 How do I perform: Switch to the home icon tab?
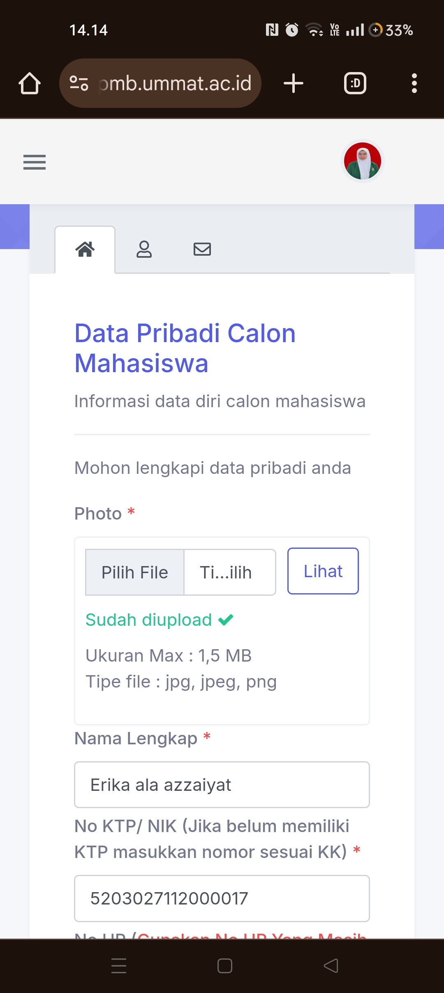tap(85, 249)
